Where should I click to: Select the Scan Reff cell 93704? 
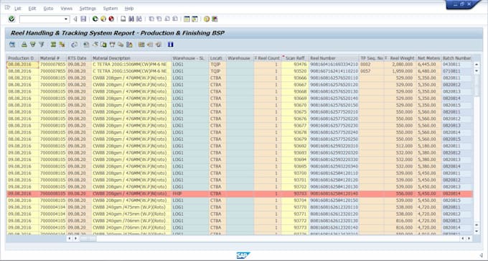coord(295,201)
